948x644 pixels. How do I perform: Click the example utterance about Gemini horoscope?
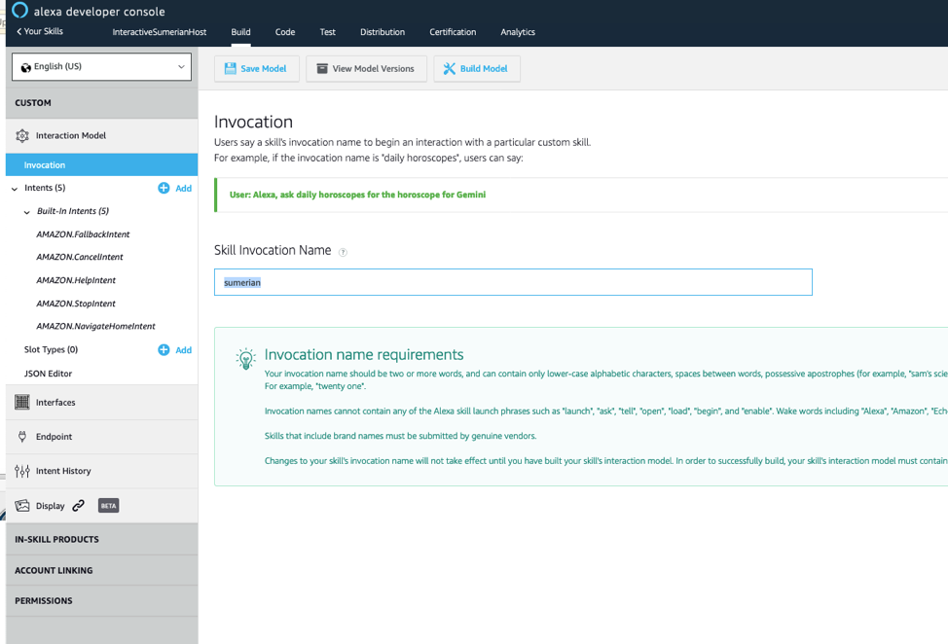[x=357, y=195]
